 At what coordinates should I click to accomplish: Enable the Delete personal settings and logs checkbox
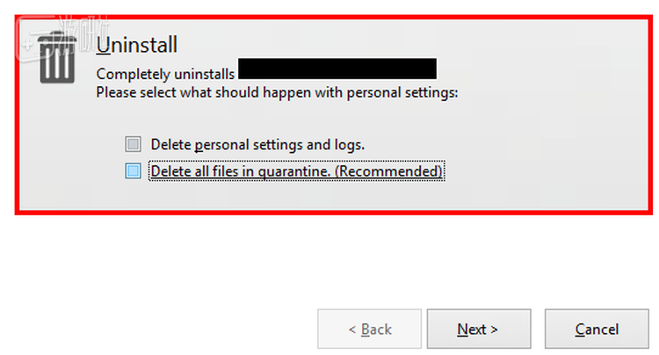pos(133,144)
